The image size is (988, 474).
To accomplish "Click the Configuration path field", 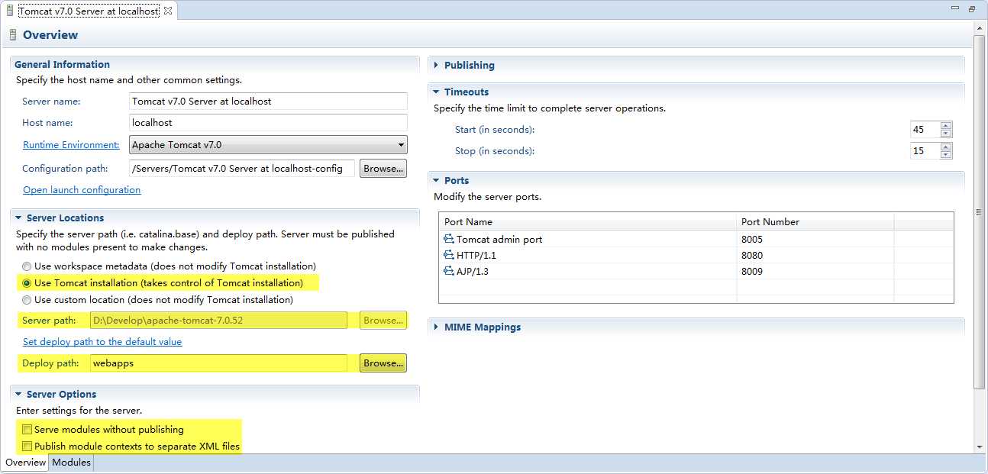I will tap(242, 169).
